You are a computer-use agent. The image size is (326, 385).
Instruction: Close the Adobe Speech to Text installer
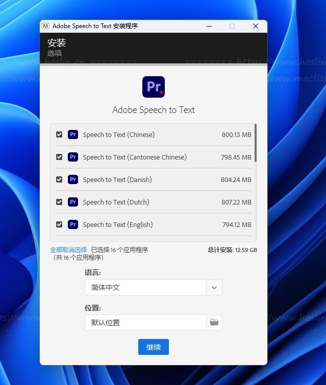point(256,26)
